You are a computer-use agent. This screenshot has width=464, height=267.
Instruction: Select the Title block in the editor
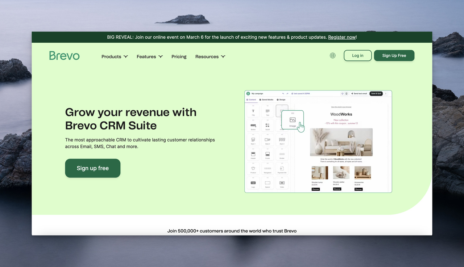tap(253, 111)
